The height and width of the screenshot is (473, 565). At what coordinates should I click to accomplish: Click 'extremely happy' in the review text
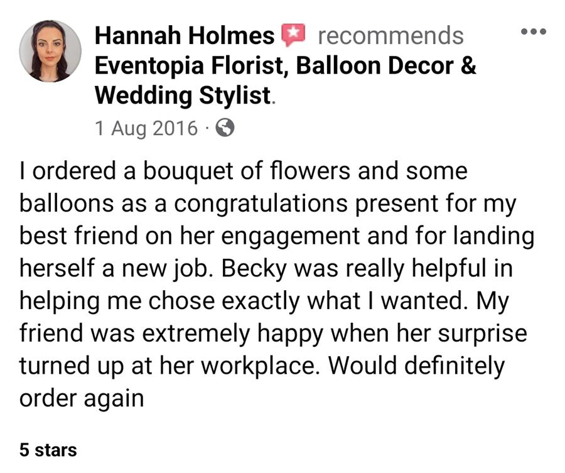232,334
